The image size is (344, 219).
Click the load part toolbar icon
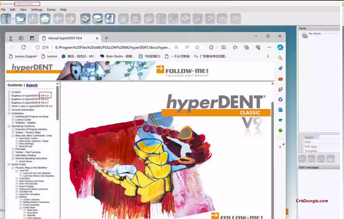pyautogui.click(x=85, y=18)
